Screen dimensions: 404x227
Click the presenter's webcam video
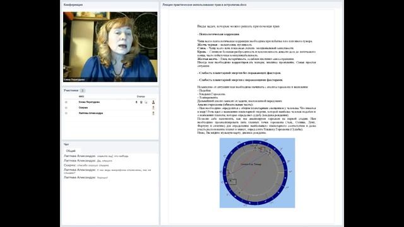[x=110, y=47]
